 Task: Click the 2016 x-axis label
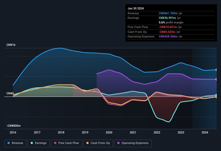click(x=13, y=132)
